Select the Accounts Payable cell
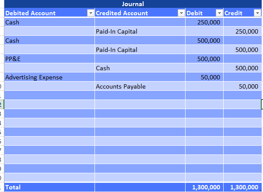 pyautogui.click(x=140, y=86)
